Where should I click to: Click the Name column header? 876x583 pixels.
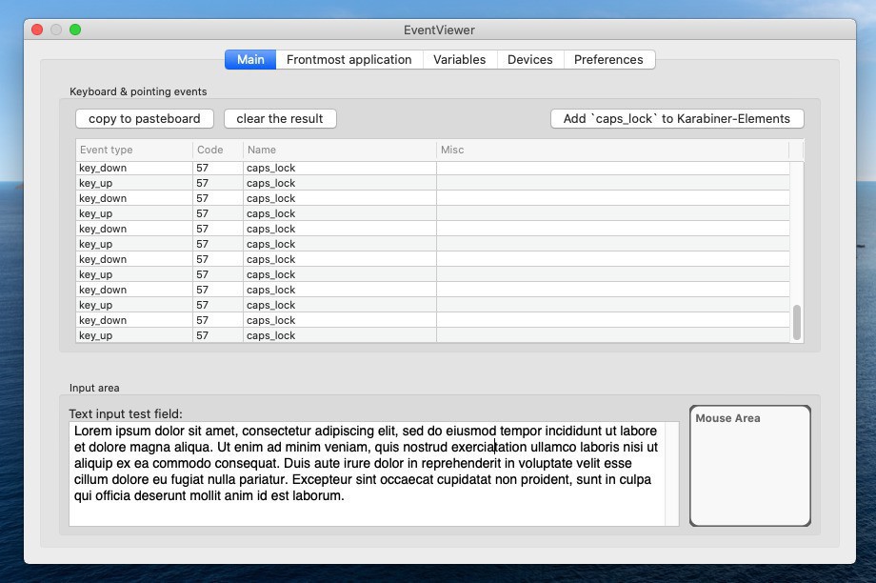tap(339, 150)
